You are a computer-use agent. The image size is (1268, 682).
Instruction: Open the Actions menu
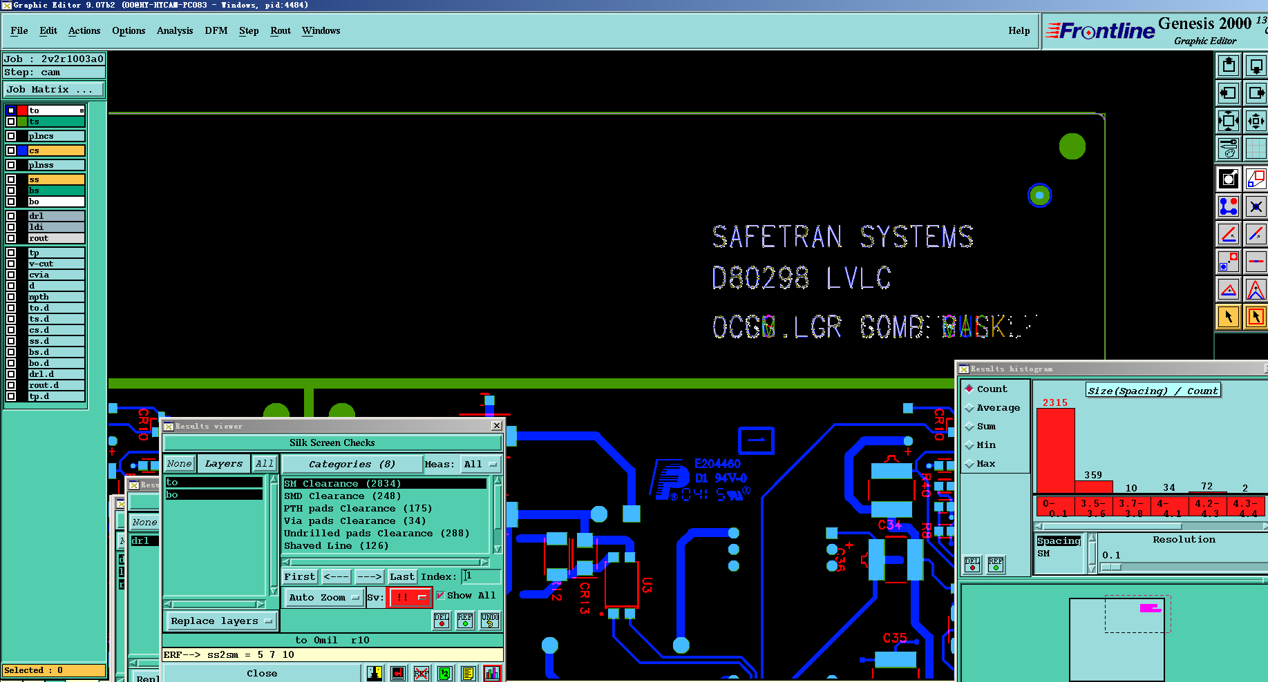click(x=84, y=30)
